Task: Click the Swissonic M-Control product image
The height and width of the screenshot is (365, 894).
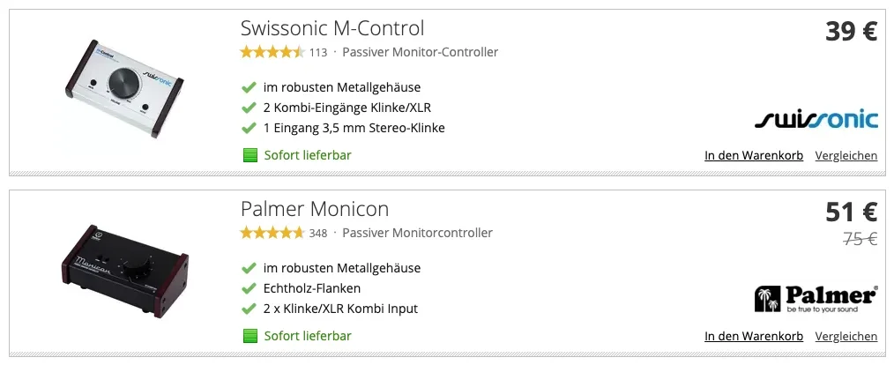Action: coord(123,91)
